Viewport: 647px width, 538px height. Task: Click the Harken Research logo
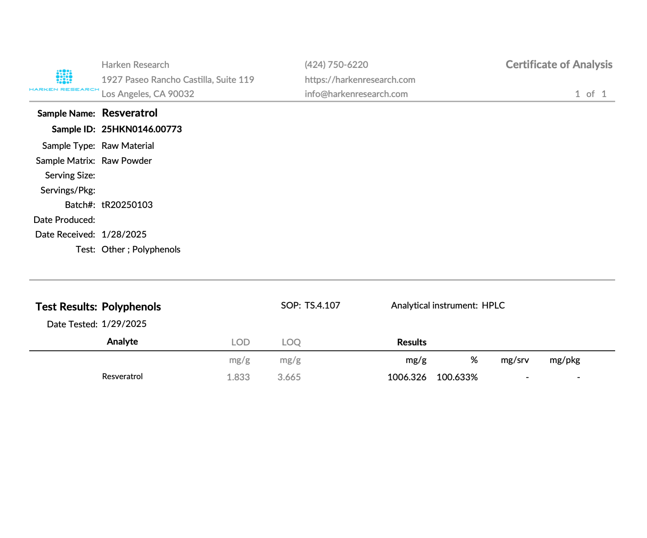(64, 80)
